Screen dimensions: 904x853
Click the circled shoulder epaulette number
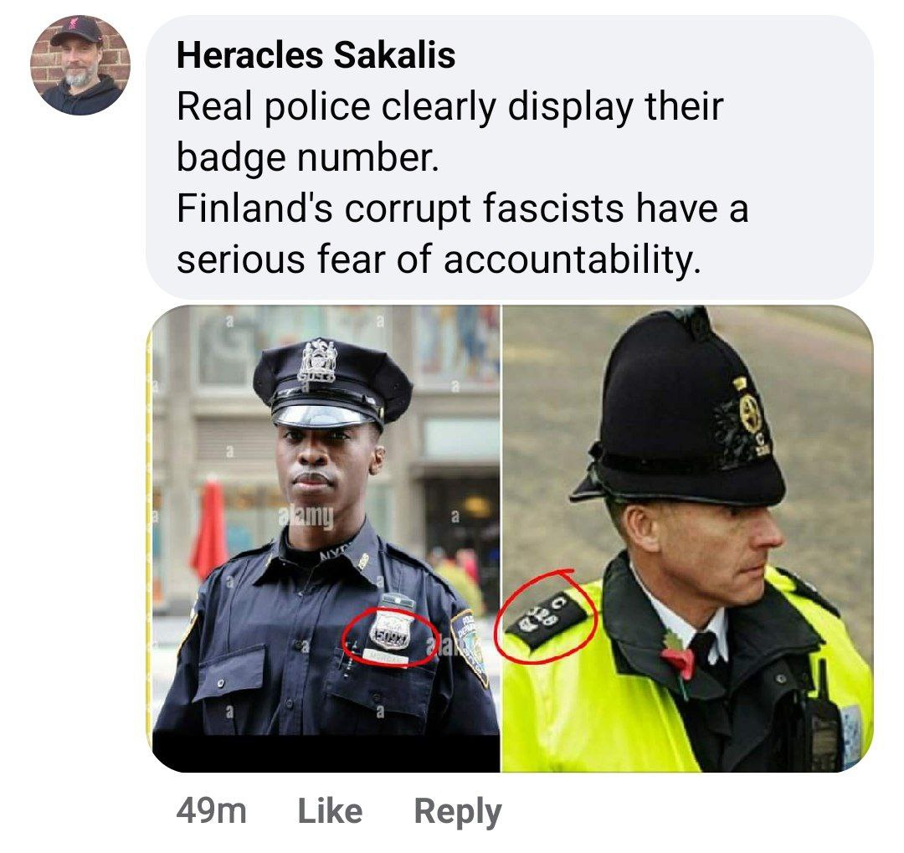pyautogui.click(x=547, y=619)
